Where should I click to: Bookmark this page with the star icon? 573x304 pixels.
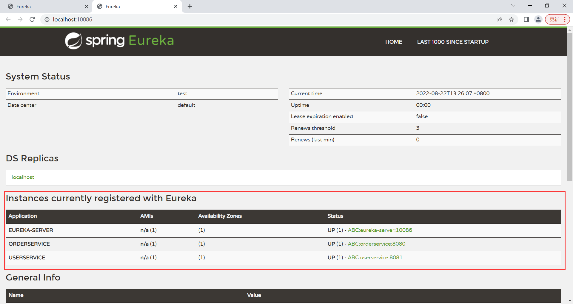click(512, 19)
